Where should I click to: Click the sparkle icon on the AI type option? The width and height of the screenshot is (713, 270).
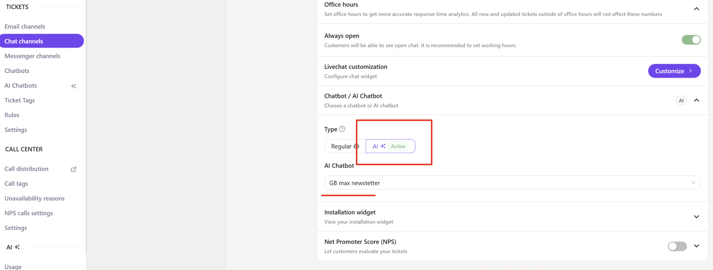click(x=383, y=146)
